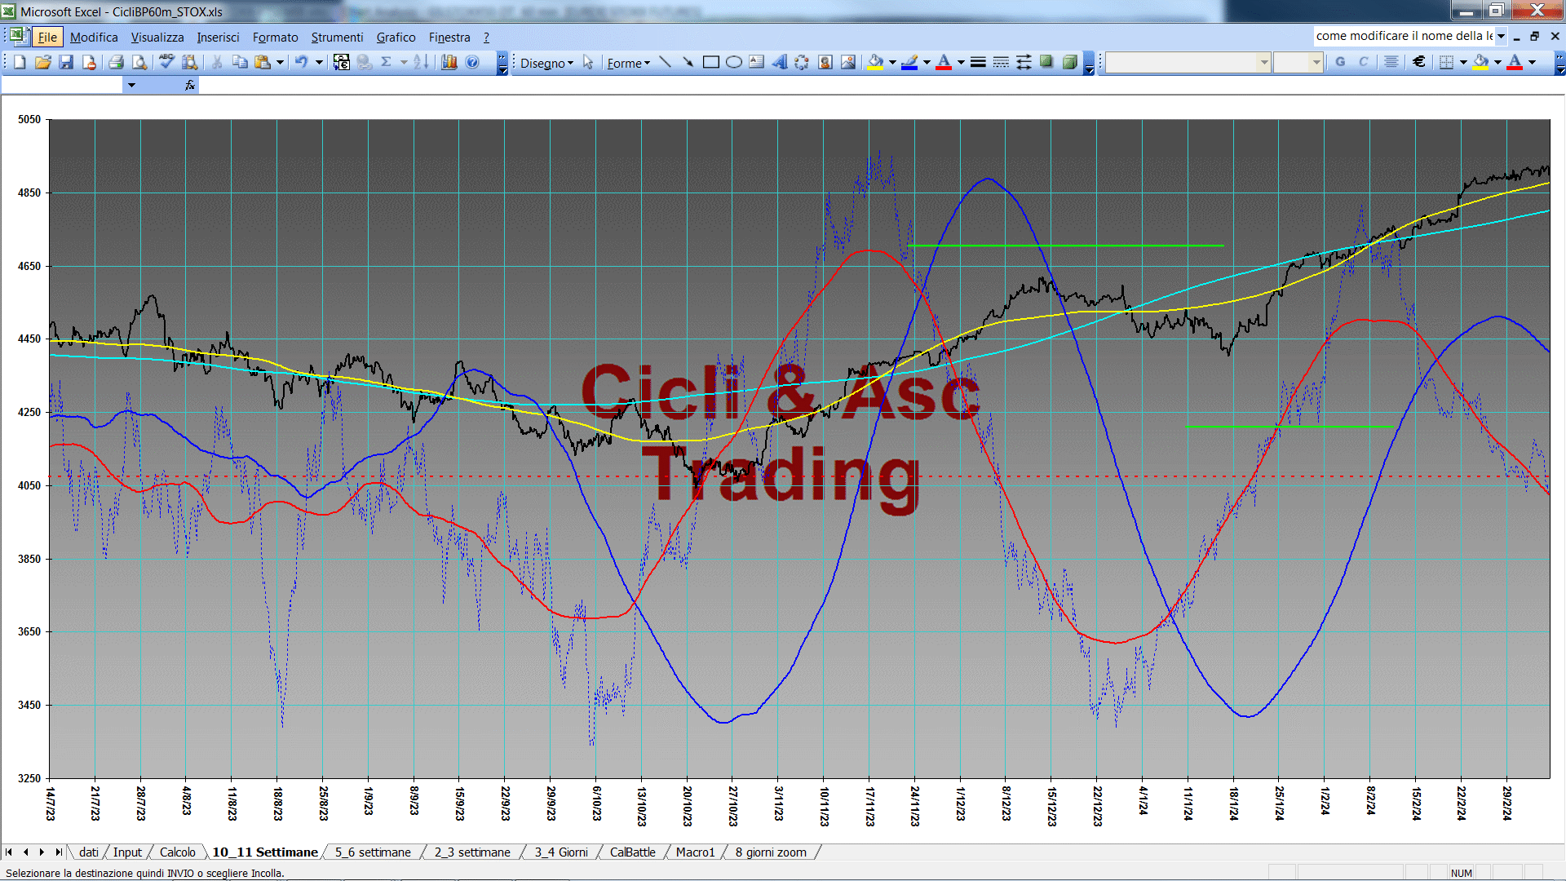The height and width of the screenshot is (881, 1566).
Task: Click inside the Name Box field
Action: pos(63,85)
